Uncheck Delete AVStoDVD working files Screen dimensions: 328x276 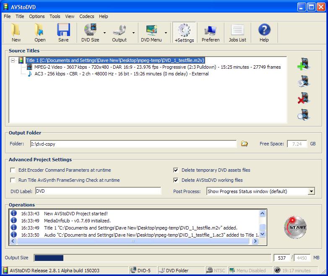point(176,180)
